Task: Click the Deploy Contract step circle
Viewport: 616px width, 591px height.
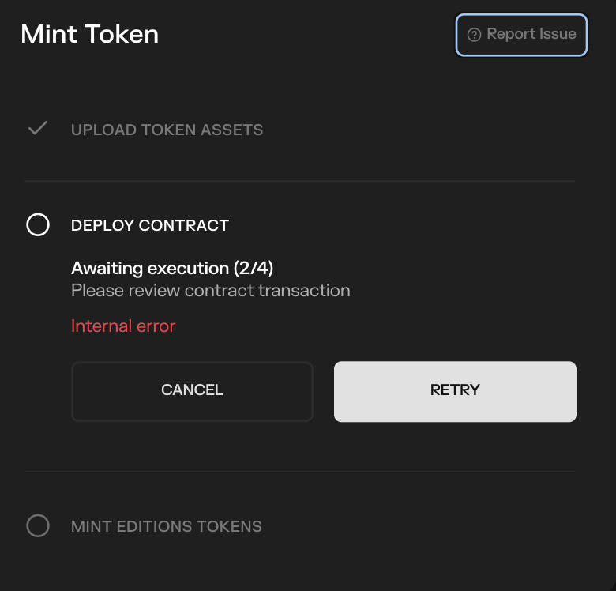Action: (x=38, y=225)
